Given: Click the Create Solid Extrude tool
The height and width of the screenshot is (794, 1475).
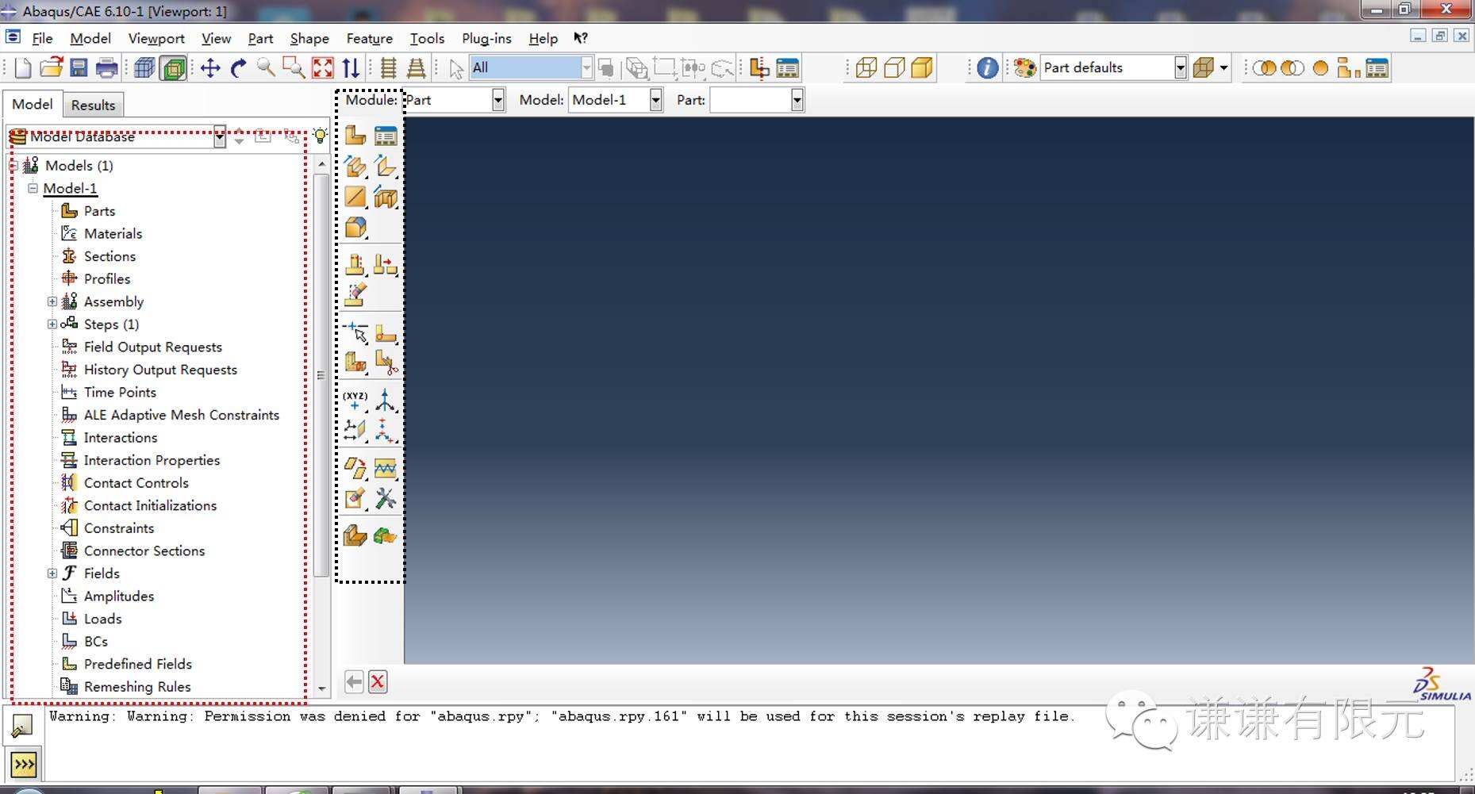Looking at the screenshot, I should click(x=355, y=167).
